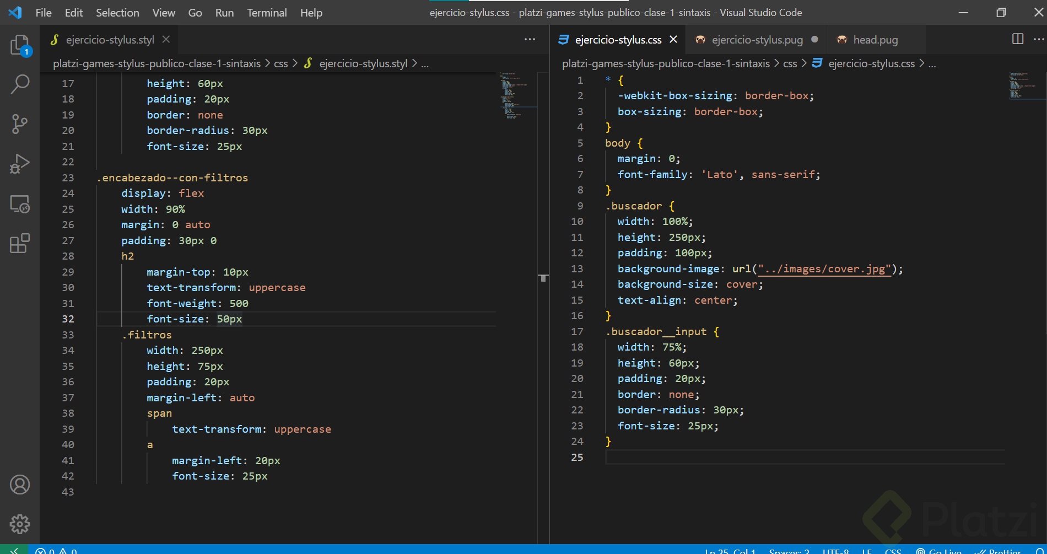Close the ejercicio-stylus.css tab
Image resolution: width=1047 pixels, height=554 pixels.
click(673, 40)
